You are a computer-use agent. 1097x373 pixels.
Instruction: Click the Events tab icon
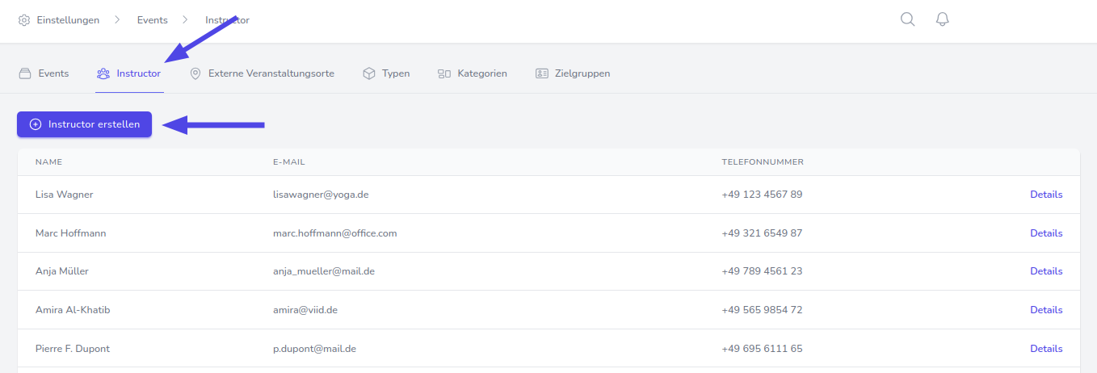tap(25, 73)
